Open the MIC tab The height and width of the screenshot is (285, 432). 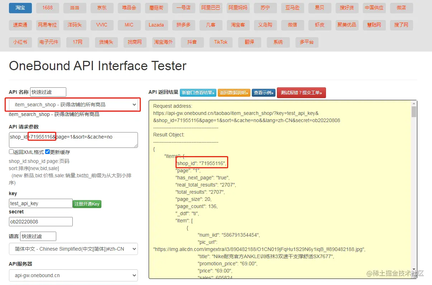click(129, 25)
